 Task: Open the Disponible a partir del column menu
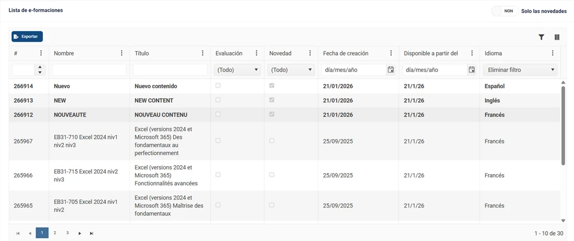click(x=472, y=53)
